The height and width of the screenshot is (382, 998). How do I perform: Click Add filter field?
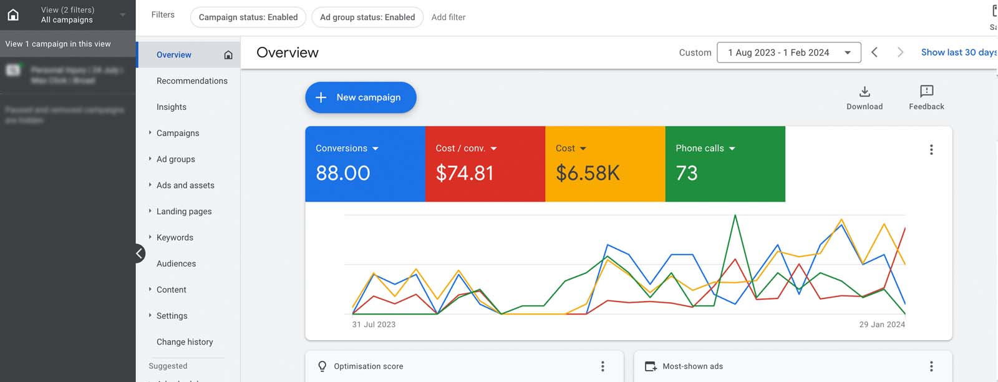pyautogui.click(x=448, y=17)
